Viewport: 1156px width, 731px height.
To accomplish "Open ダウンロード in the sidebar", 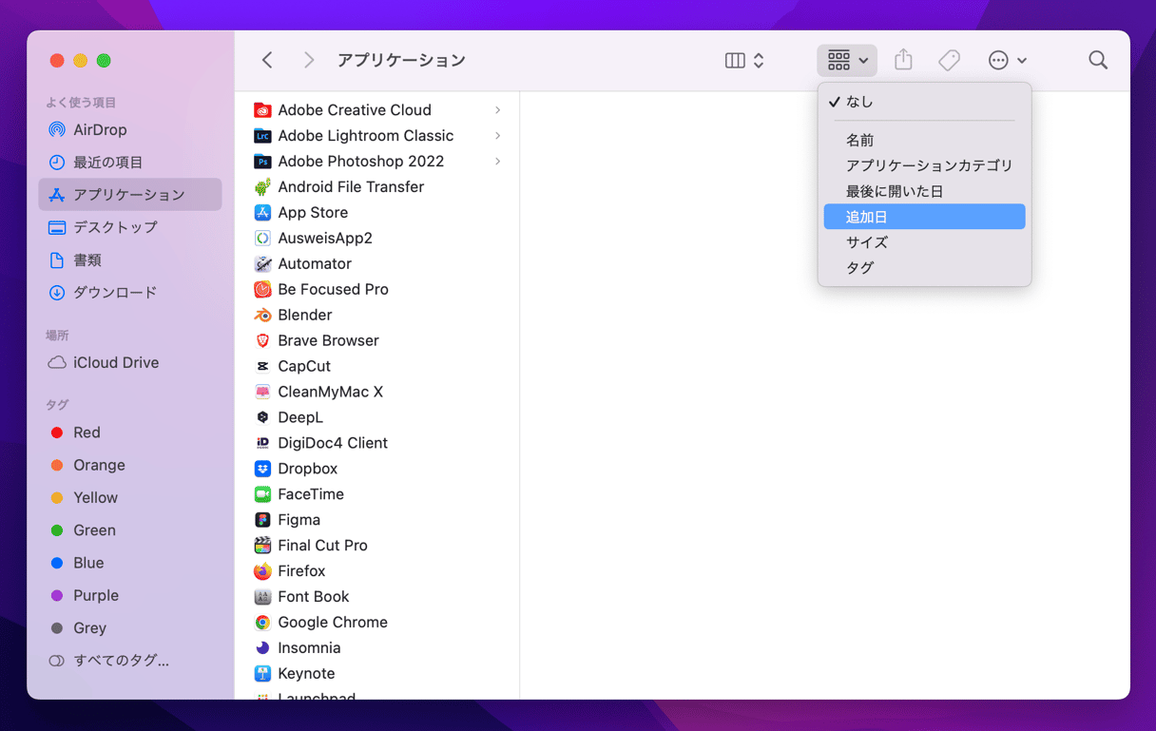I will [130, 292].
